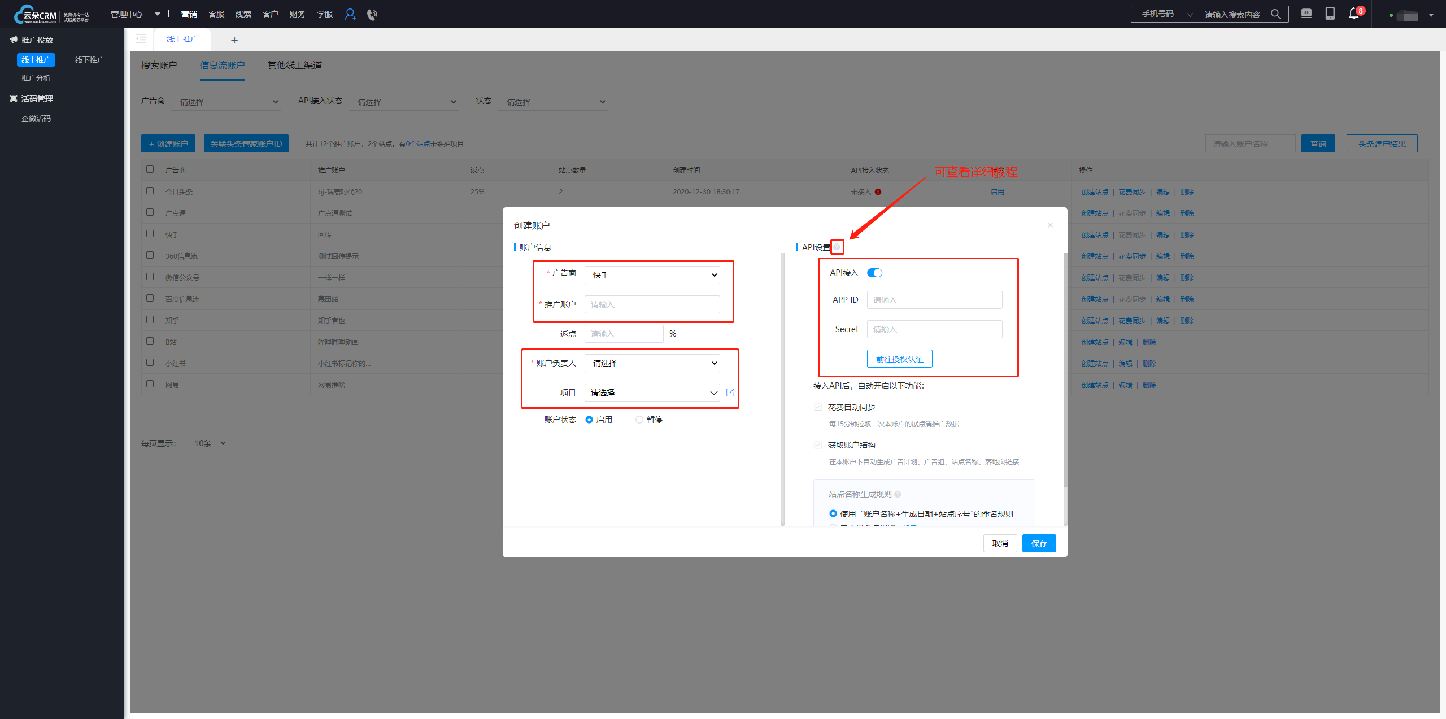This screenshot has height=719, width=1446.
Task: Collapse the sidebar with the menu icon
Action: click(x=141, y=39)
